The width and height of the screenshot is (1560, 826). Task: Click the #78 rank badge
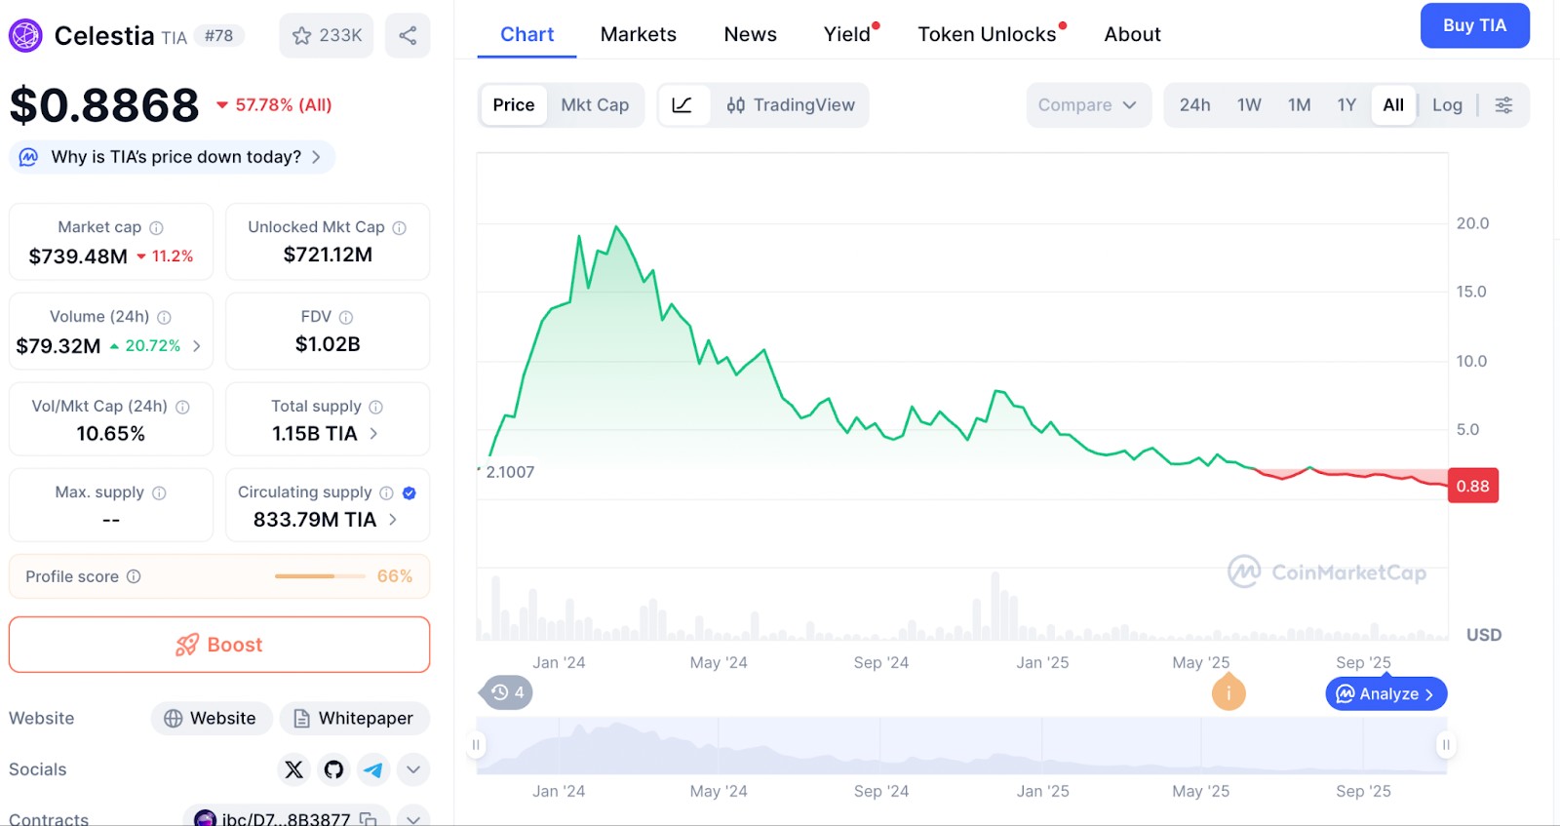[x=219, y=36]
